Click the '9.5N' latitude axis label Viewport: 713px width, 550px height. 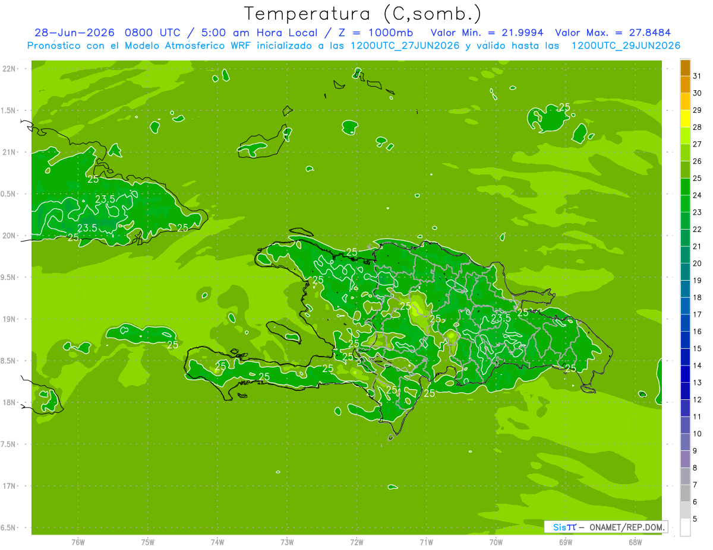click(x=9, y=277)
